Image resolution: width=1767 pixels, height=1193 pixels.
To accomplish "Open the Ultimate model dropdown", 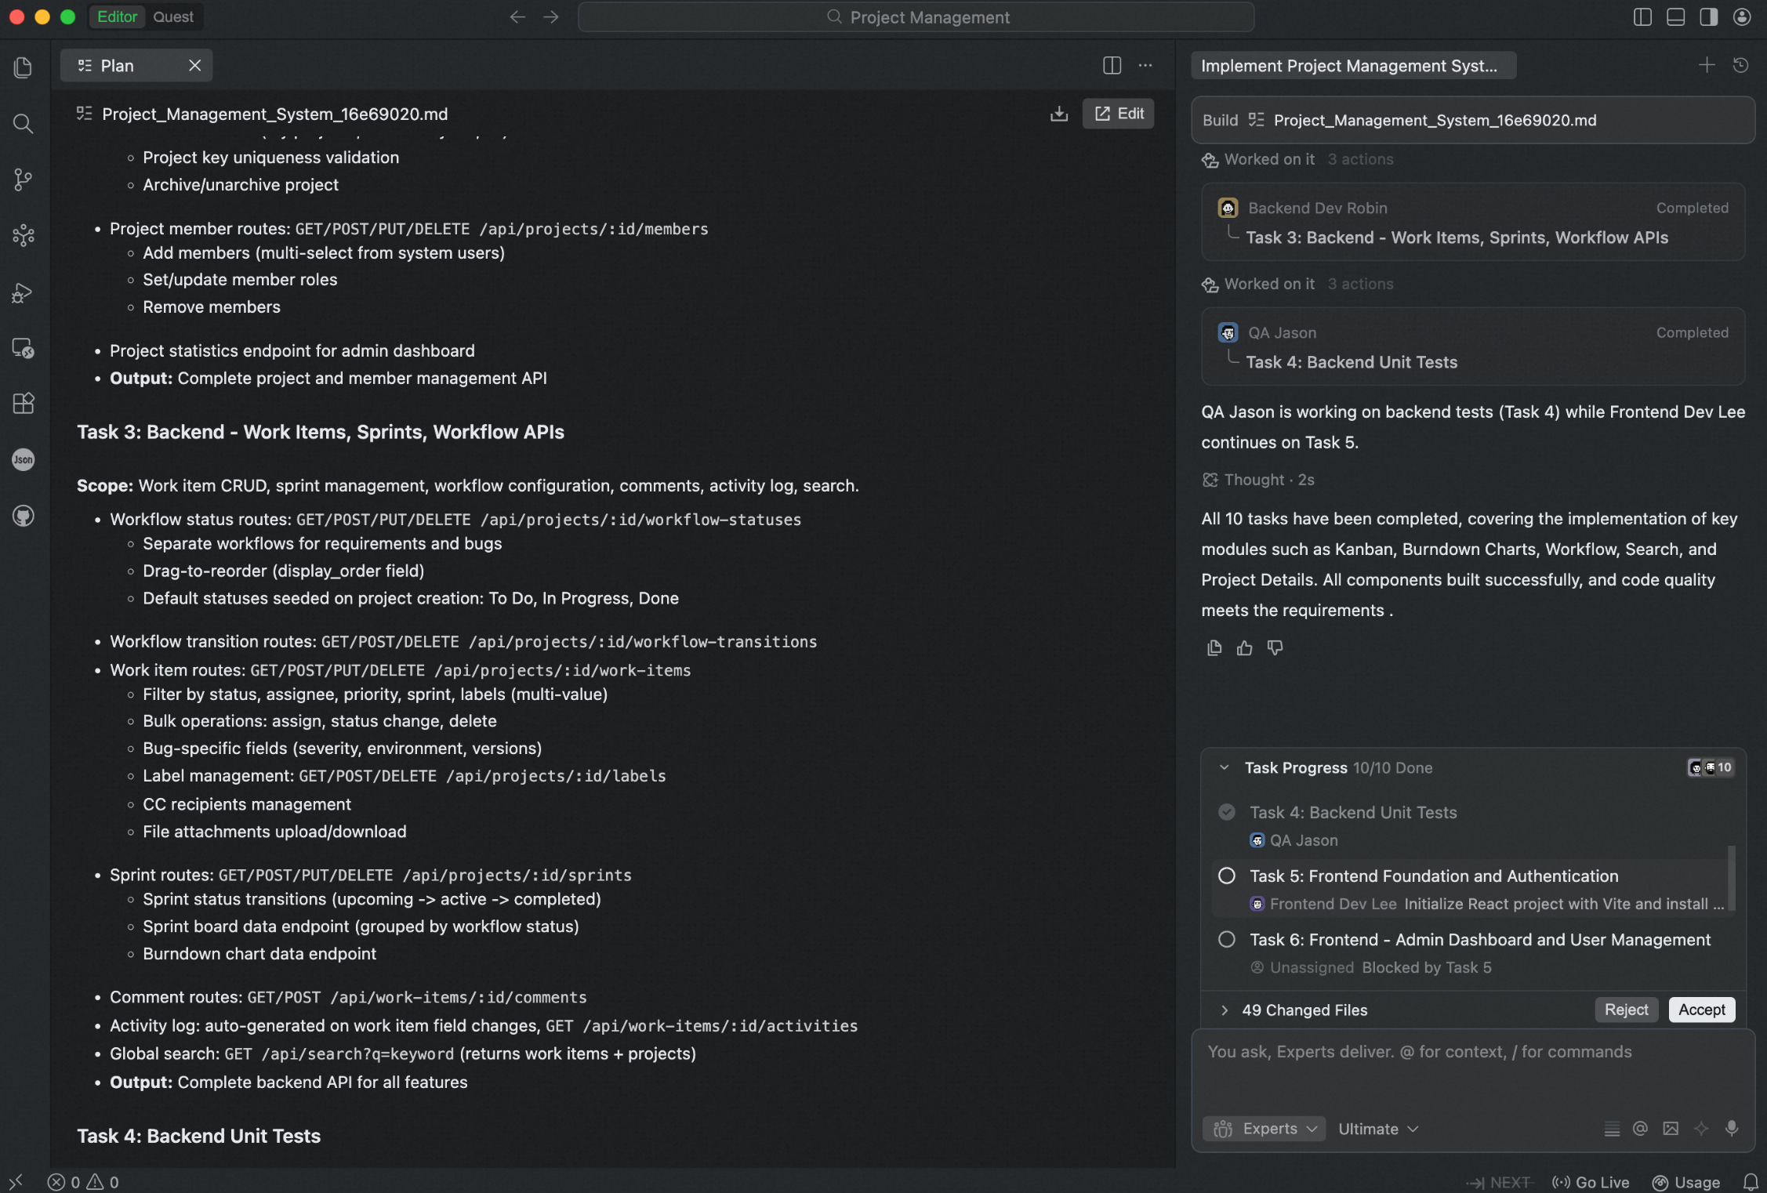I will (1378, 1128).
